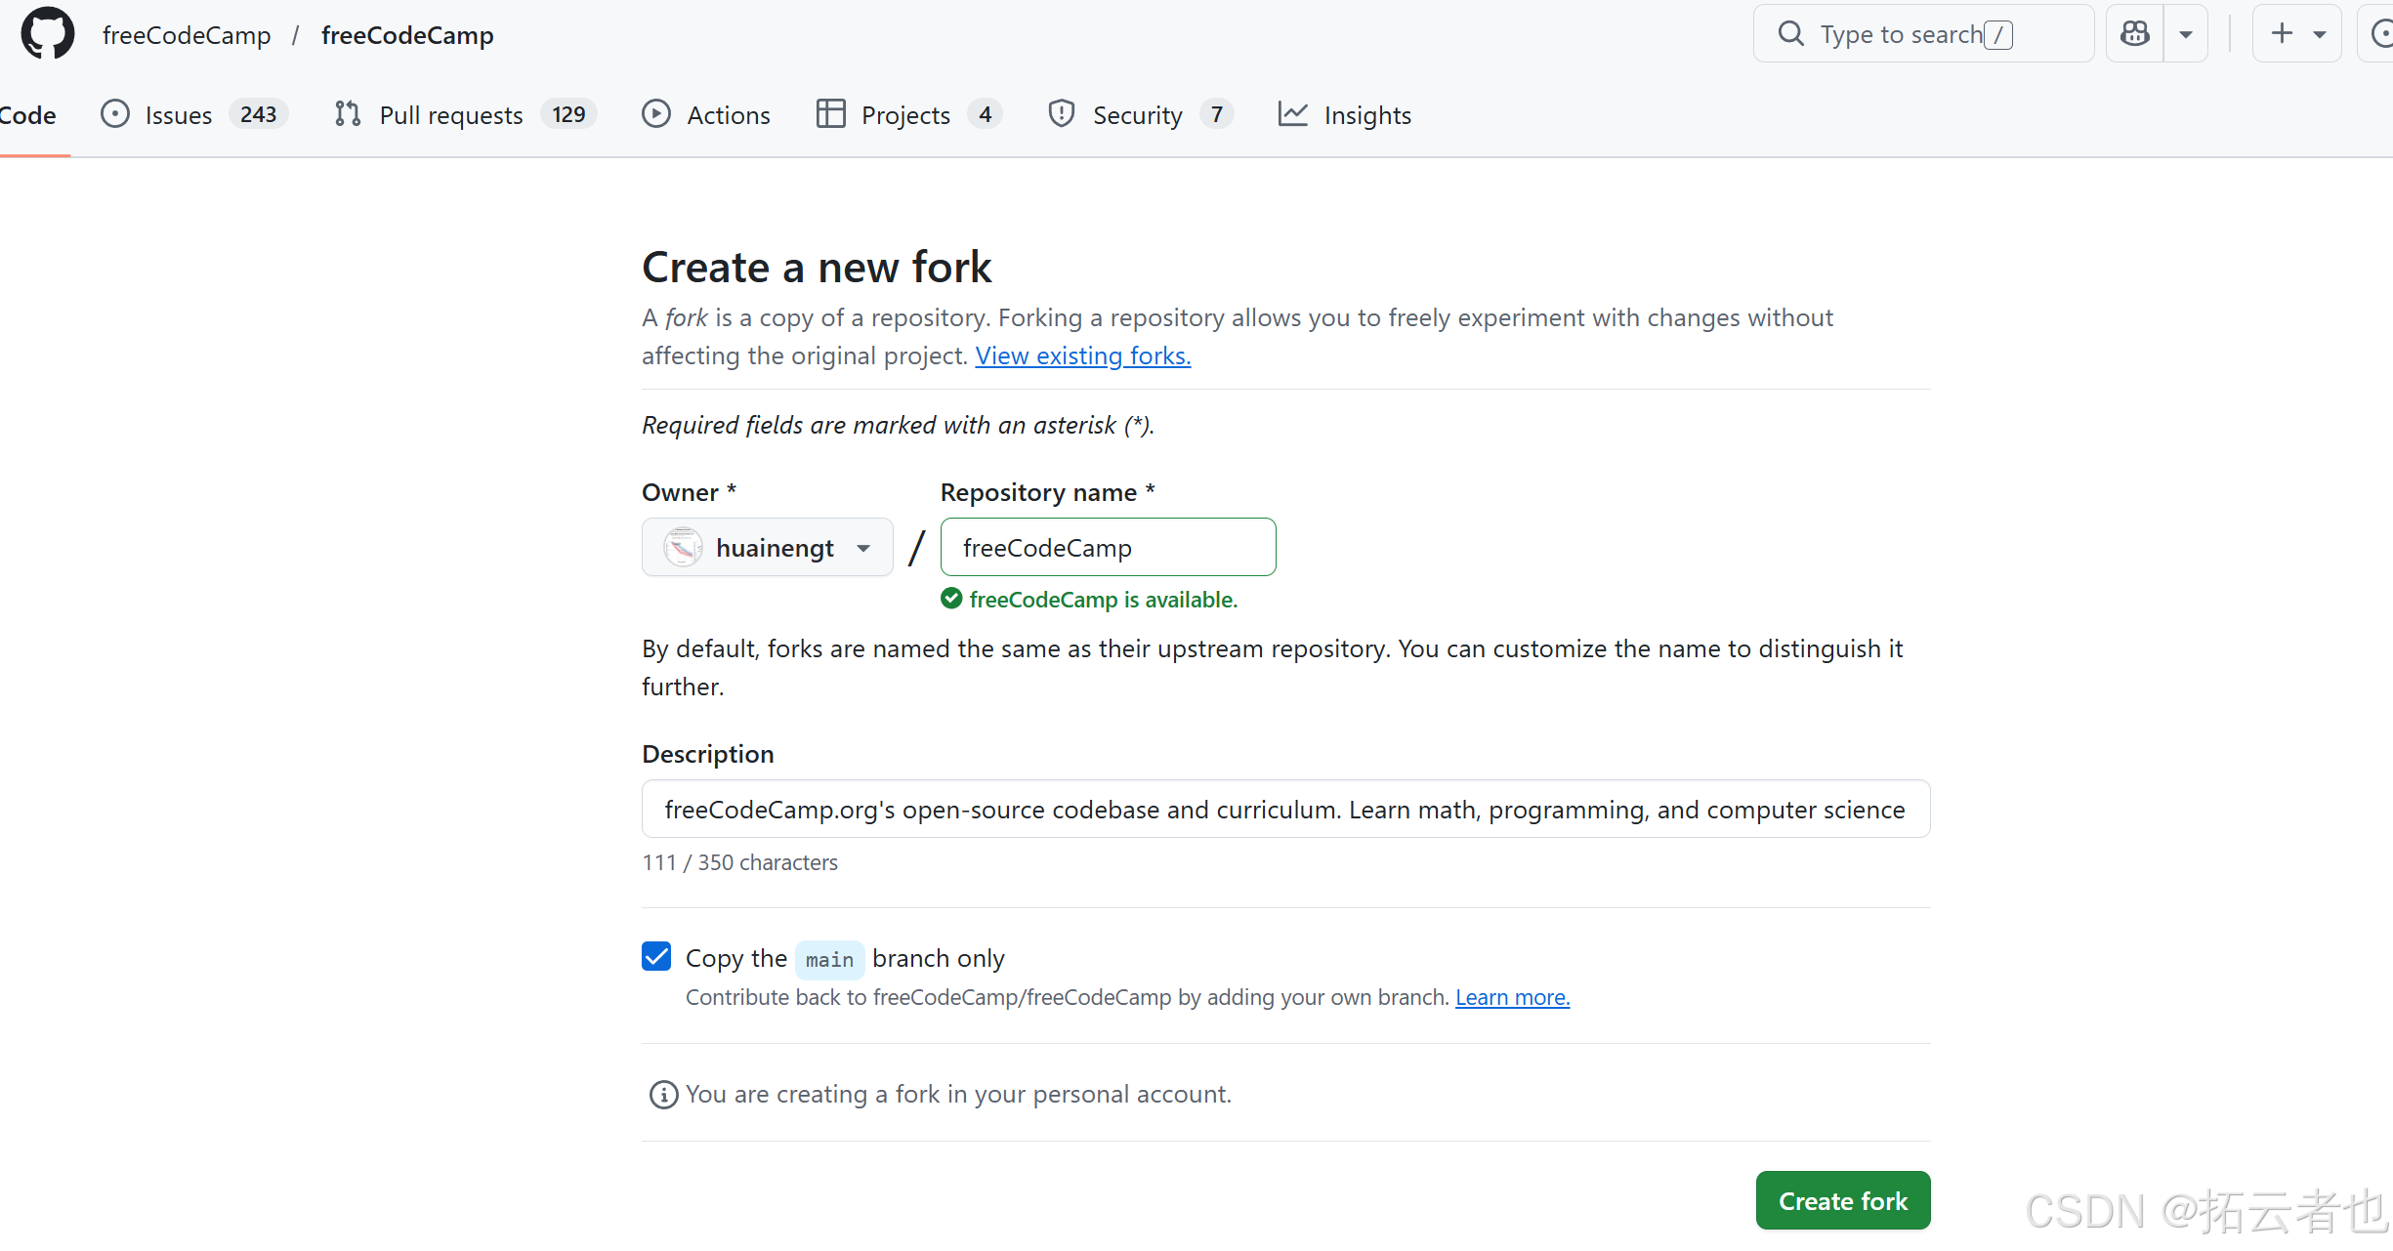2393x1251 pixels.
Task: Click the Security shield icon
Action: [1061, 114]
